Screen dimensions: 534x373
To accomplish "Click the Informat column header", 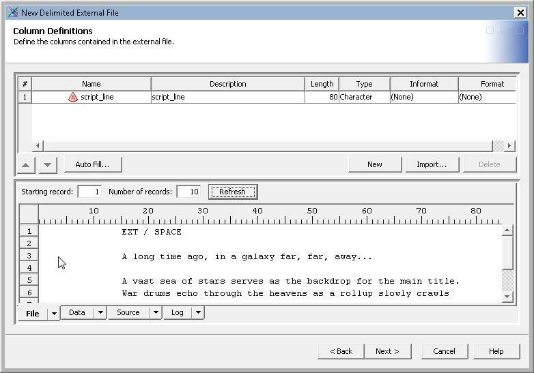I will click(x=424, y=84).
